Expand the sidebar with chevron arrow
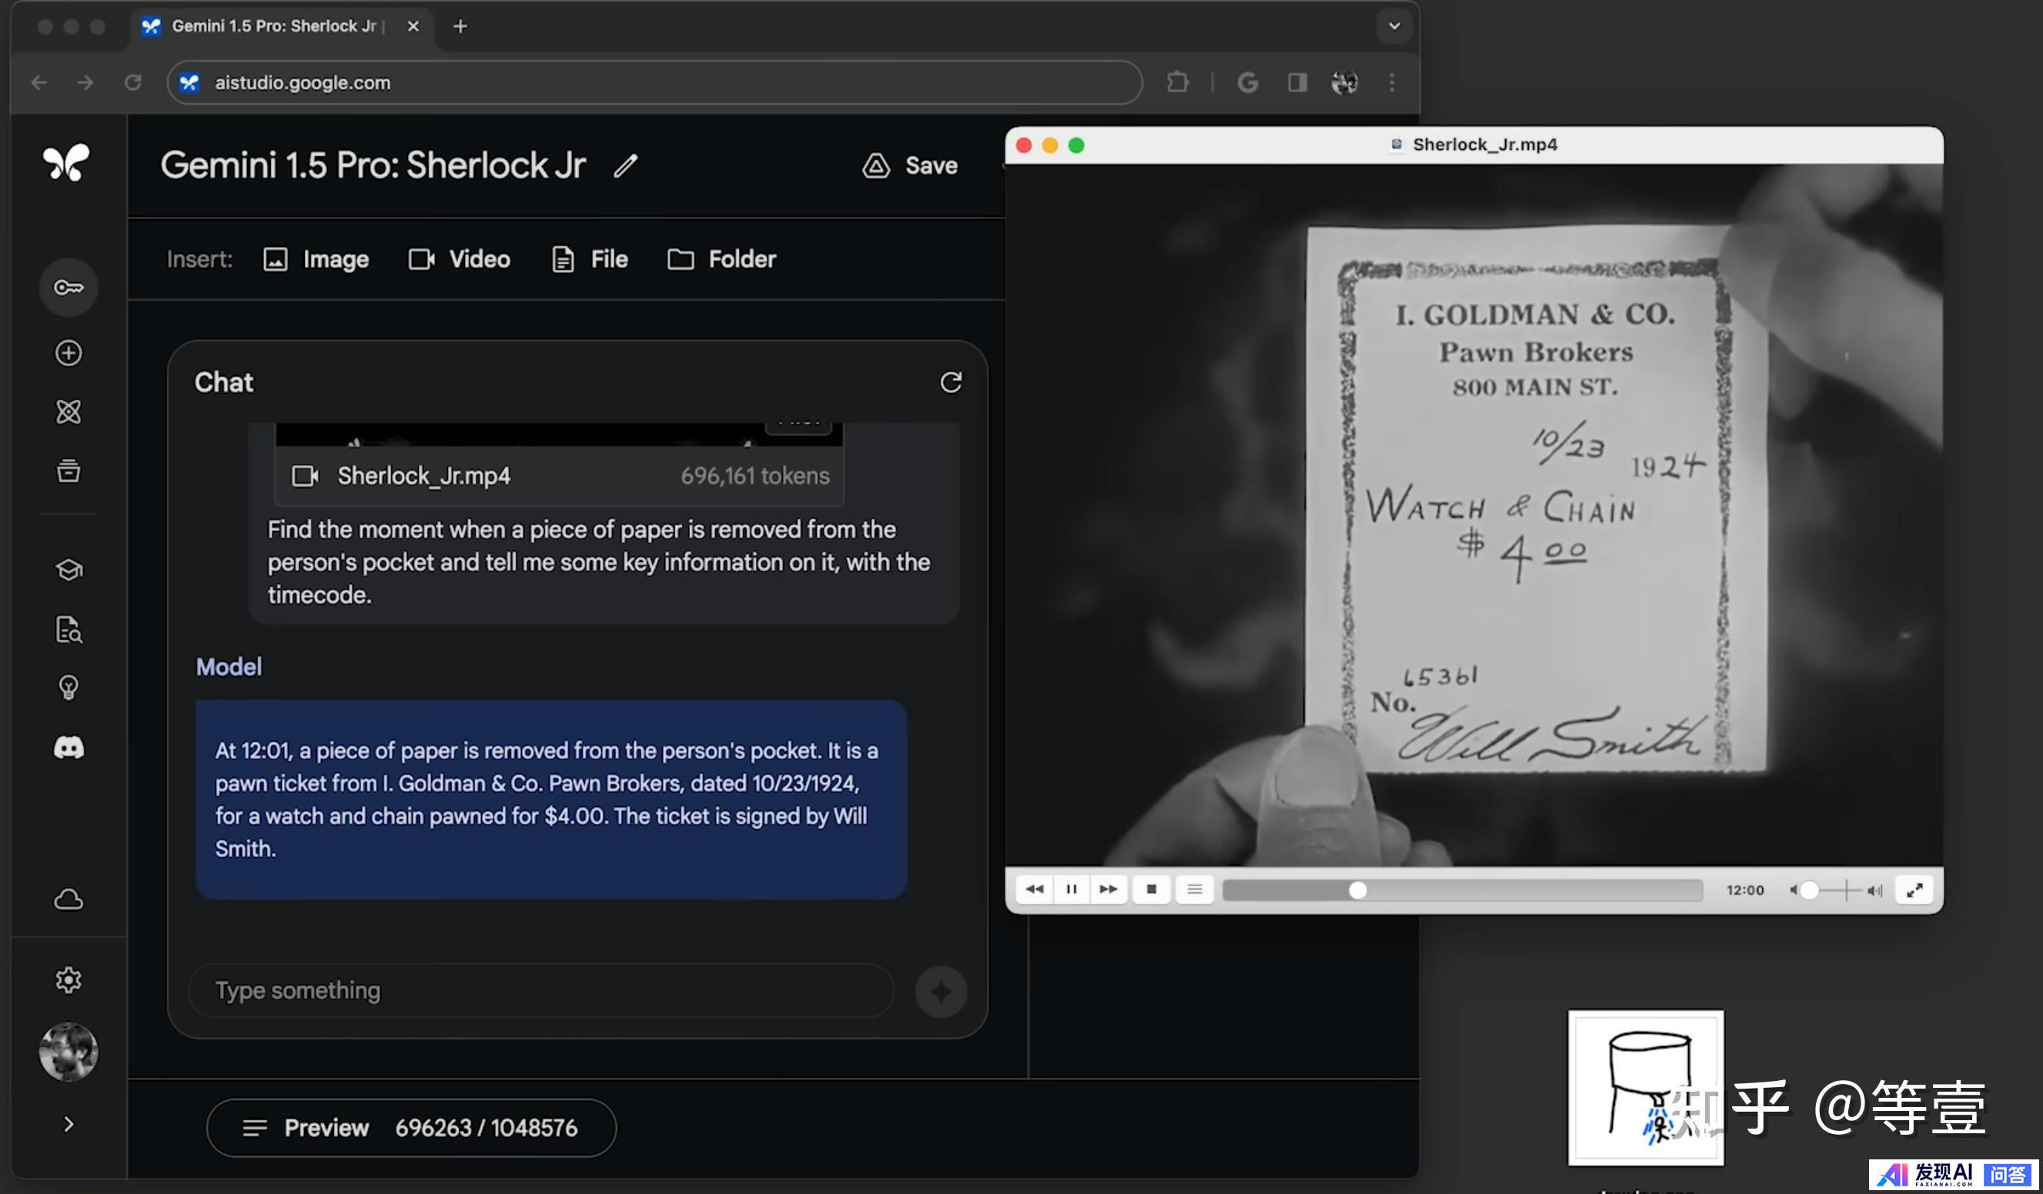Viewport: 2043px width, 1194px height. (x=68, y=1123)
